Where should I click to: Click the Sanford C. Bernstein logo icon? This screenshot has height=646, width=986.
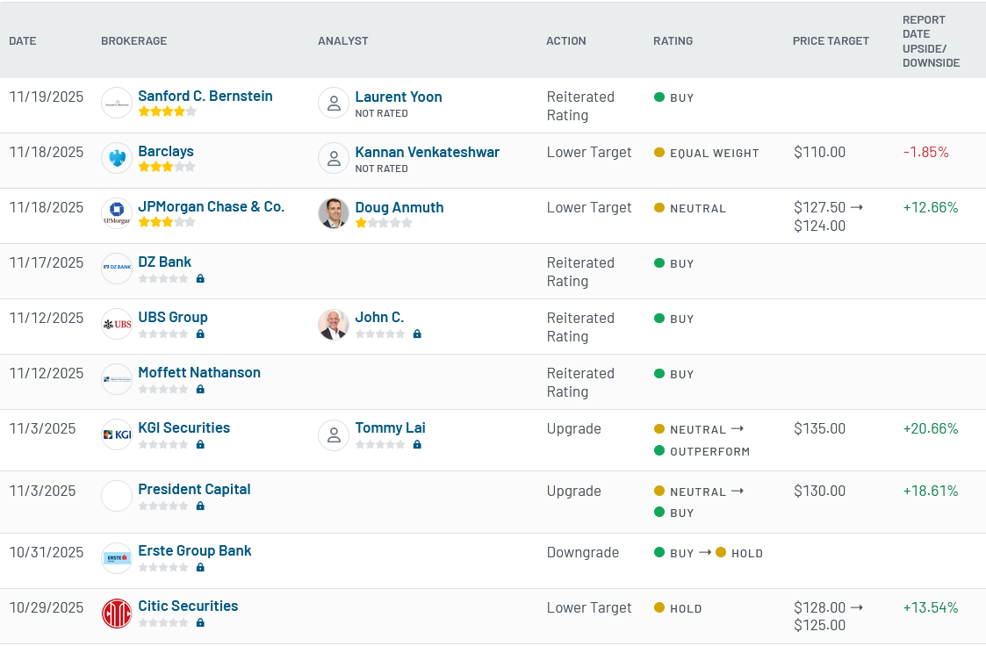click(x=116, y=103)
